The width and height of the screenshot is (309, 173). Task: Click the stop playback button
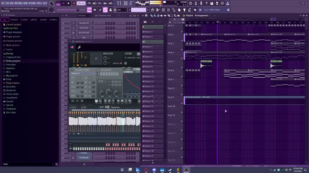(x=68, y=3)
